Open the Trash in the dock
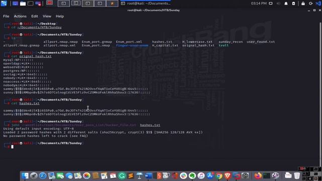The height and width of the screenshot is (181, 322). coord(297,175)
